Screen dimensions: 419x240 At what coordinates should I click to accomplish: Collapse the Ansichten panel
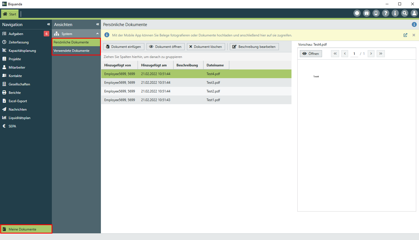[x=98, y=24]
